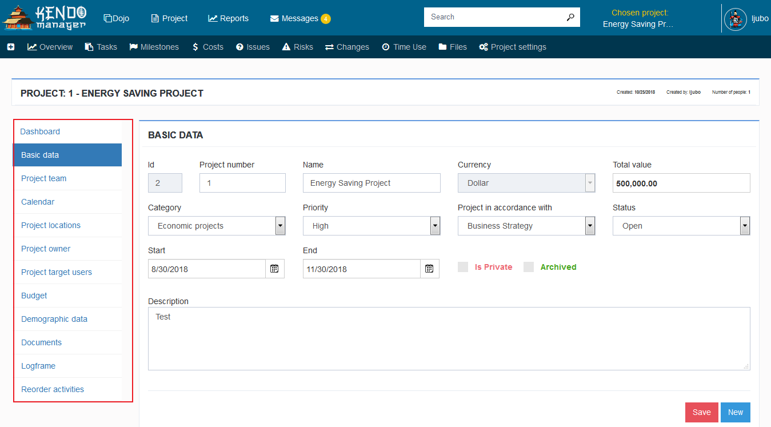
Task: Open the Time Use section
Action: [404, 47]
